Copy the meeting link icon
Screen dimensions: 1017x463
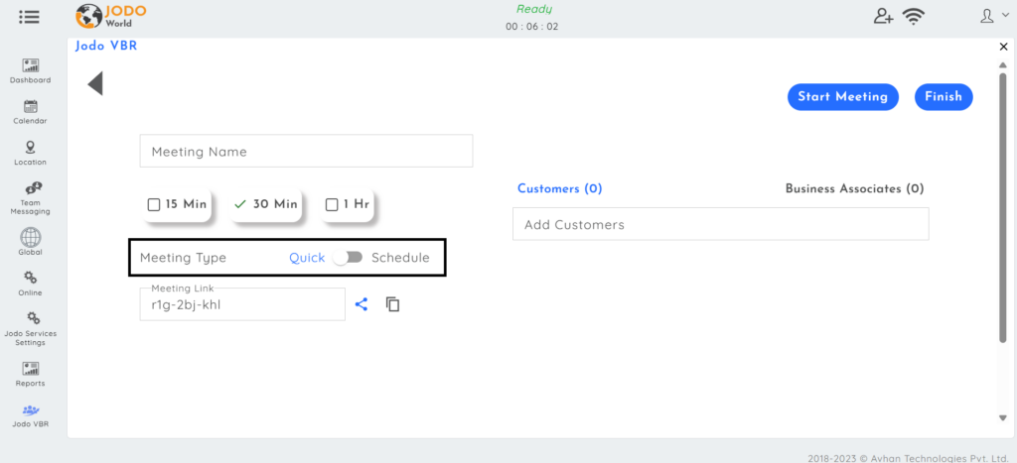pos(393,304)
